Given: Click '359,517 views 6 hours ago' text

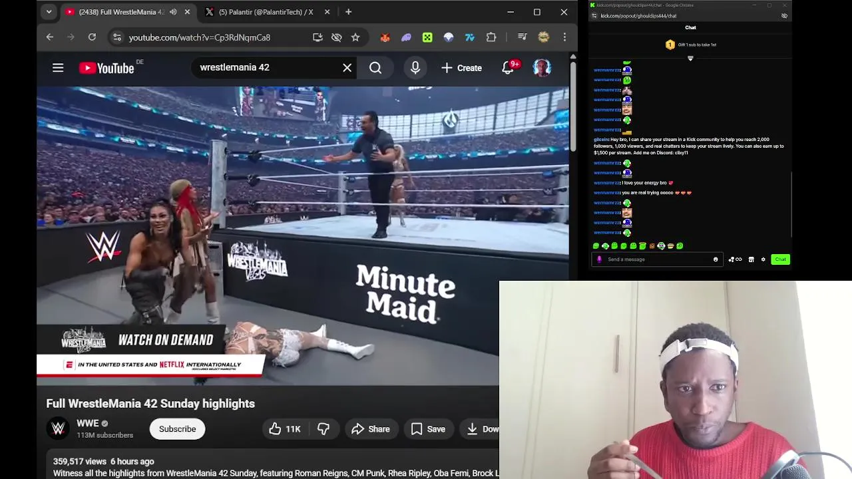Looking at the screenshot, I should 103,461.
